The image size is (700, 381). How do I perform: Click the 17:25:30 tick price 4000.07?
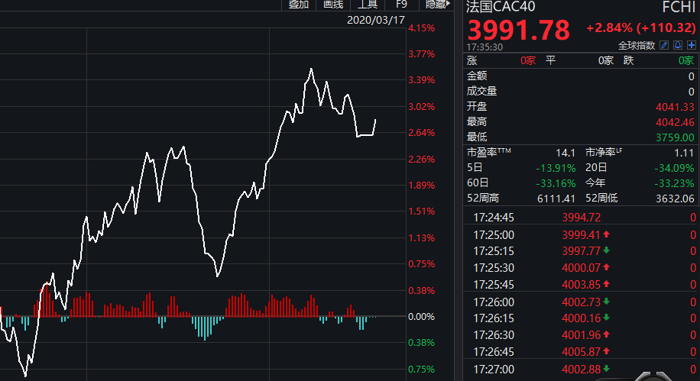coord(581,268)
